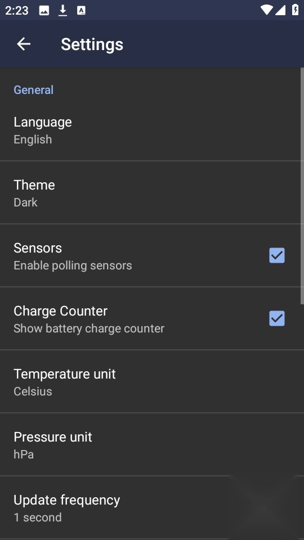304x540 pixels.
Task: Open the Theme selection
Action: click(150, 192)
